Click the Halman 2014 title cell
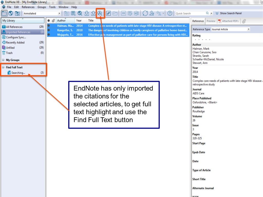263x197 pixels. (x=137, y=26)
